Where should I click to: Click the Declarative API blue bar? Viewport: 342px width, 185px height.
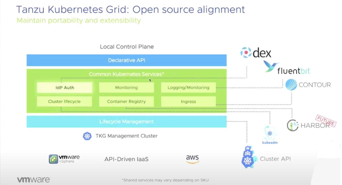tap(126, 60)
